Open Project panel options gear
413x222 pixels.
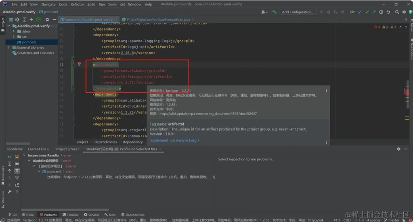pyautogui.click(x=47, y=19)
